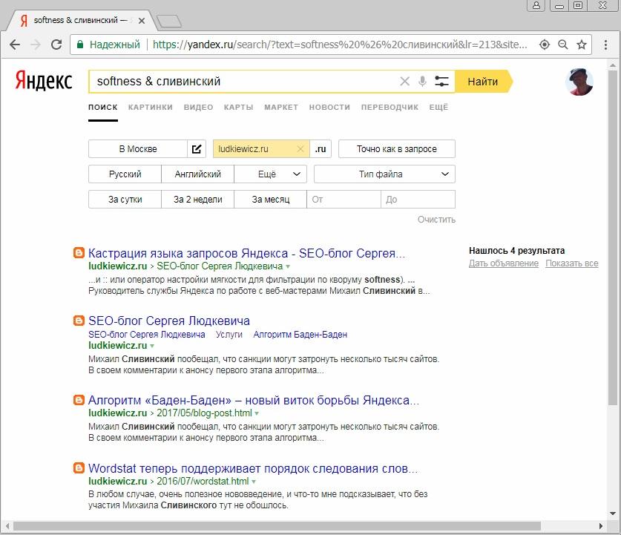Open Кастрация языка запросов Яндекса result
Viewport: 621px width, 535px height.
point(246,253)
